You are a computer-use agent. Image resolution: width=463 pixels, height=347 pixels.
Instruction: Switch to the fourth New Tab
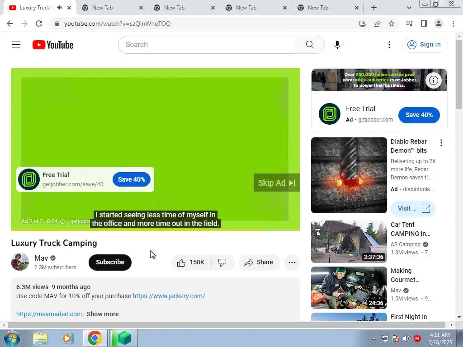[318, 8]
